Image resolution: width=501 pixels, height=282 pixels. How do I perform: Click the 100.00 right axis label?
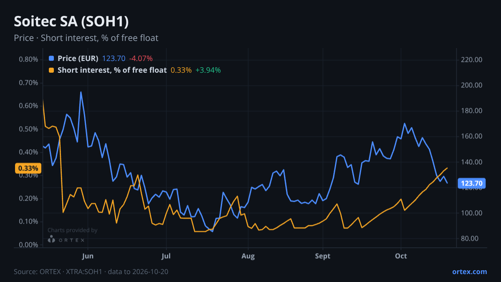(472, 213)
